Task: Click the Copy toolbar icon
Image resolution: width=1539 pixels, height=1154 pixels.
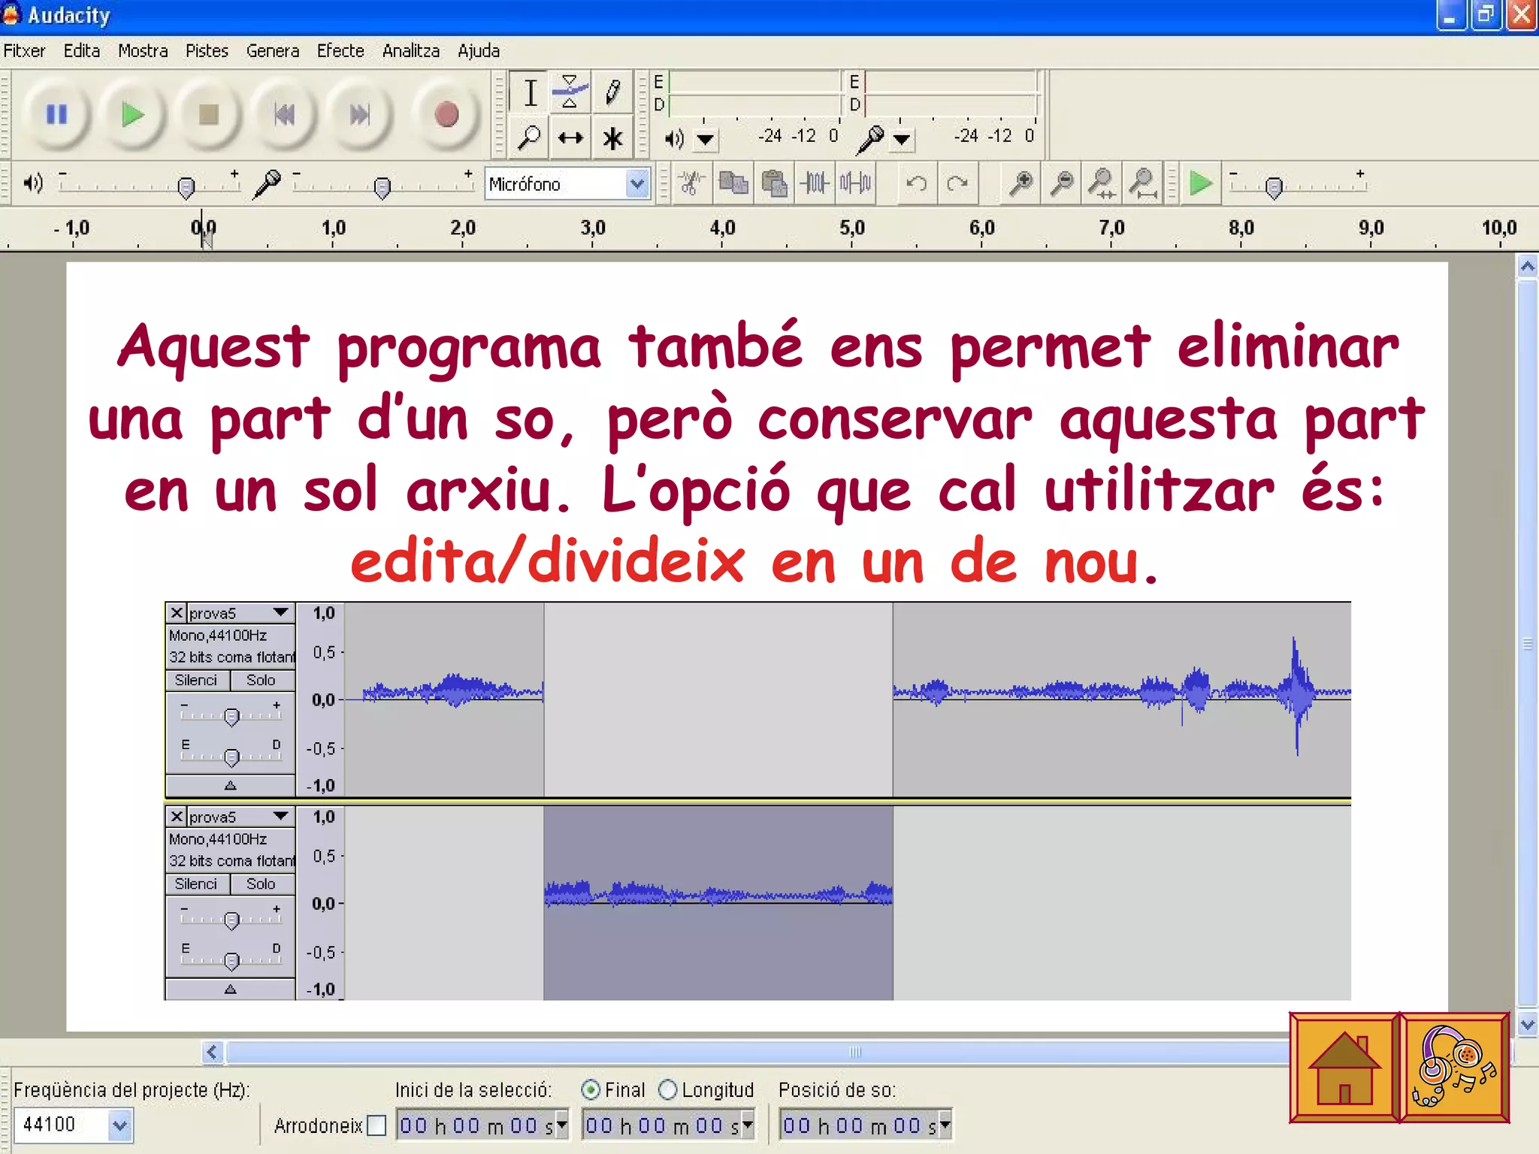Action: click(733, 183)
